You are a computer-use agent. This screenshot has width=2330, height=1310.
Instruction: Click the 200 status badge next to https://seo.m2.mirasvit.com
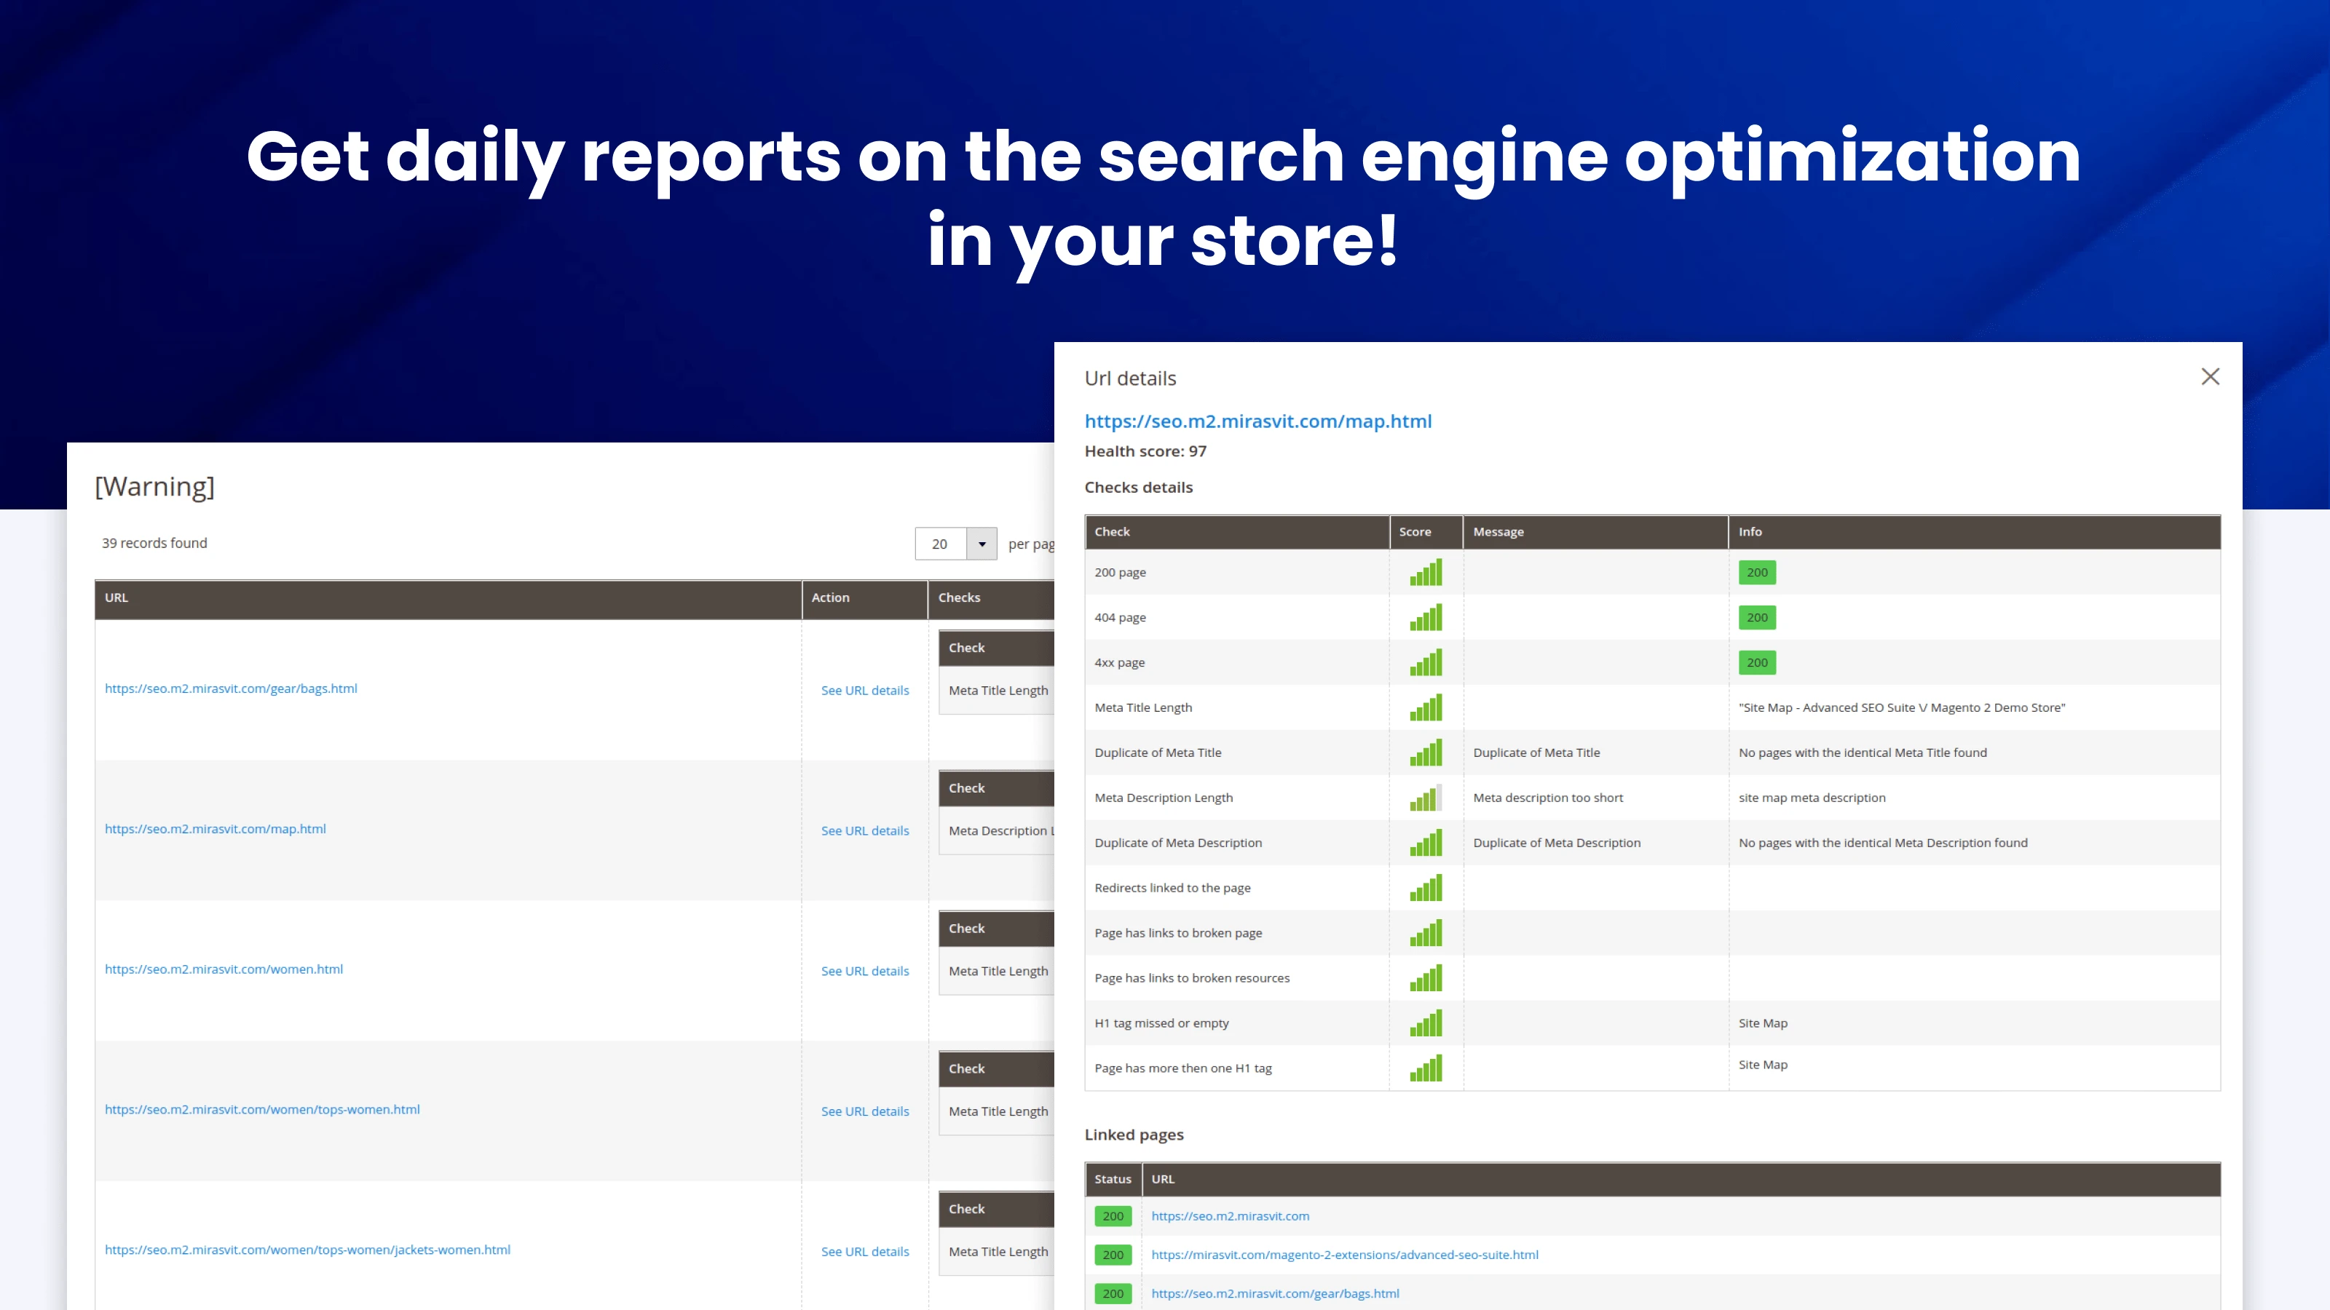pos(1113,1216)
